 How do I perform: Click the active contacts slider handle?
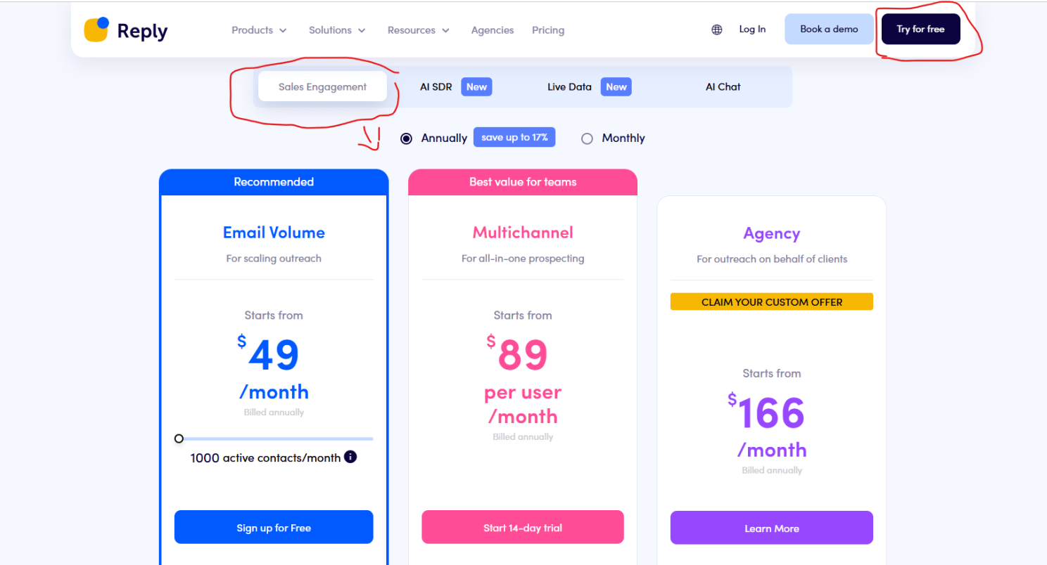tap(179, 439)
